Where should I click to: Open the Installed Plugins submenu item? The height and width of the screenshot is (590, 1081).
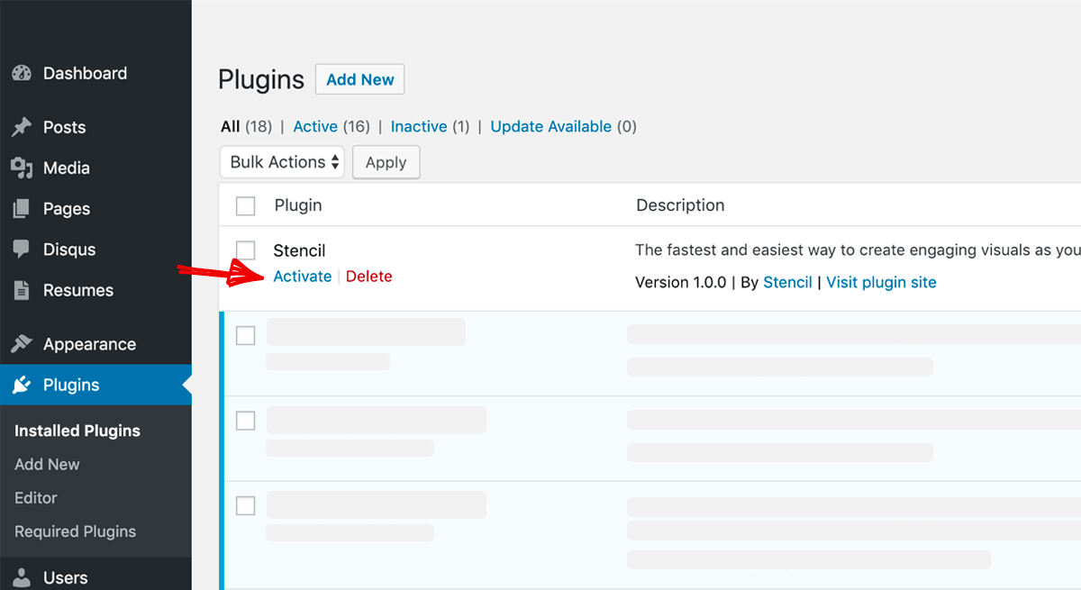(77, 431)
